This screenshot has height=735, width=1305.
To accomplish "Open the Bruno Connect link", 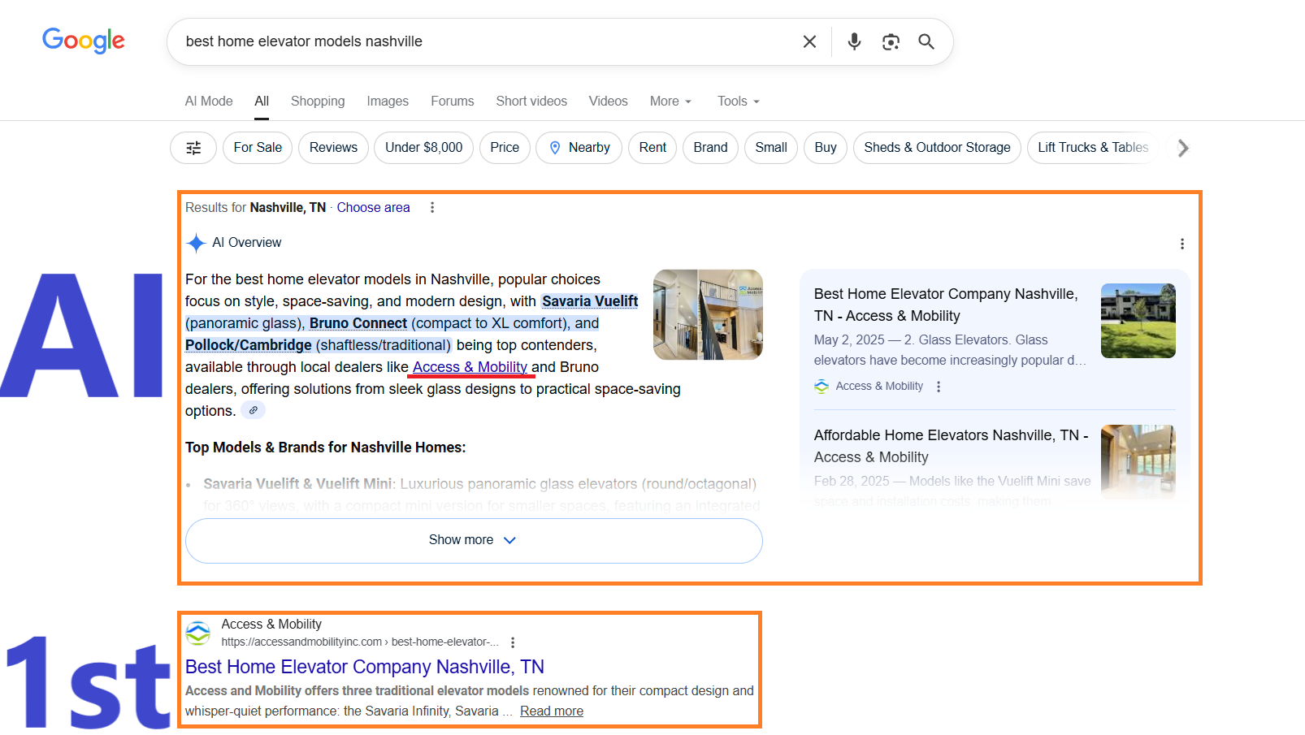I will (x=358, y=323).
